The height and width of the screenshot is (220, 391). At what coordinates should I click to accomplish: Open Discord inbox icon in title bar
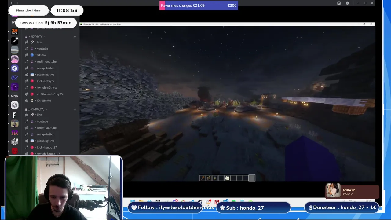(339, 3)
